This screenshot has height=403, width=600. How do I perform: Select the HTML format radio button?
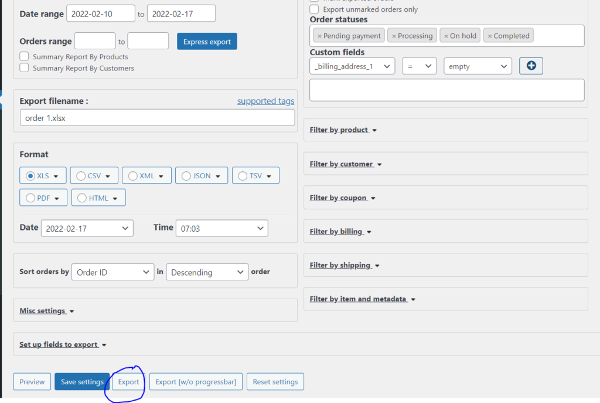[x=82, y=198]
